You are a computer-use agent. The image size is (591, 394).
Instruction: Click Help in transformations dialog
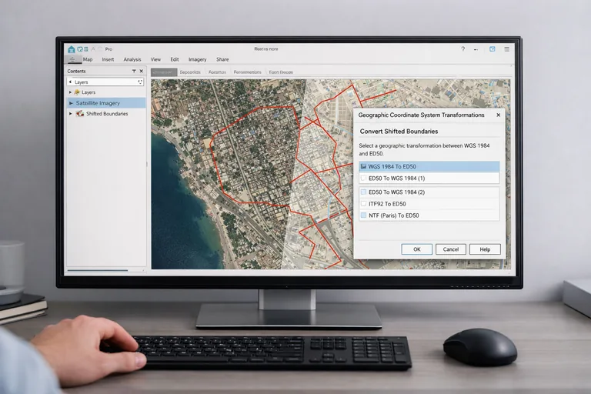pos(485,249)
